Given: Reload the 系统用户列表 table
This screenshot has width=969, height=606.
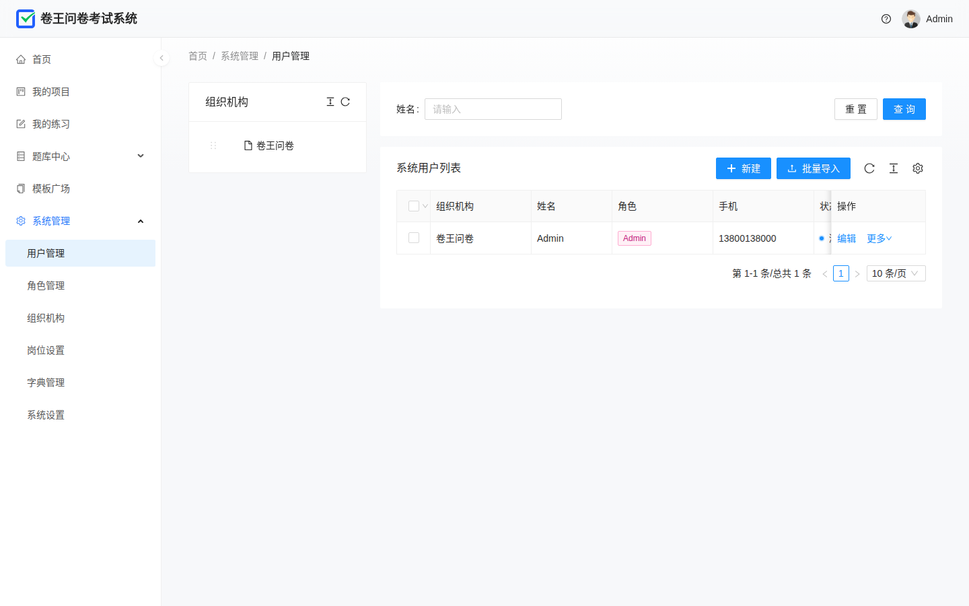Looking at the screenshot, I should [x=869, y=168].
